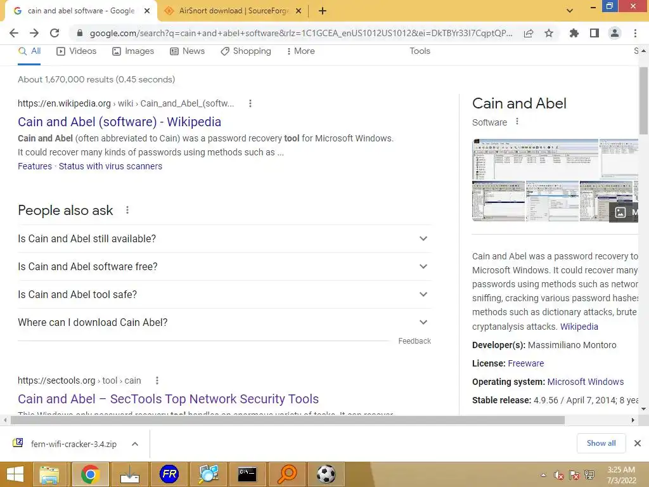Open the download manager taskbar icon
The width and height of the screenshot is (649, 487).
tap(130, 474)
